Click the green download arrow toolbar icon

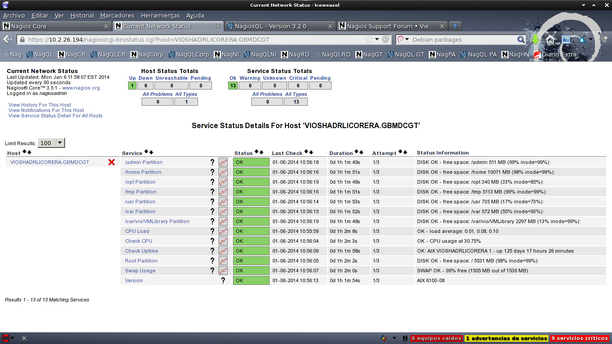535,39
